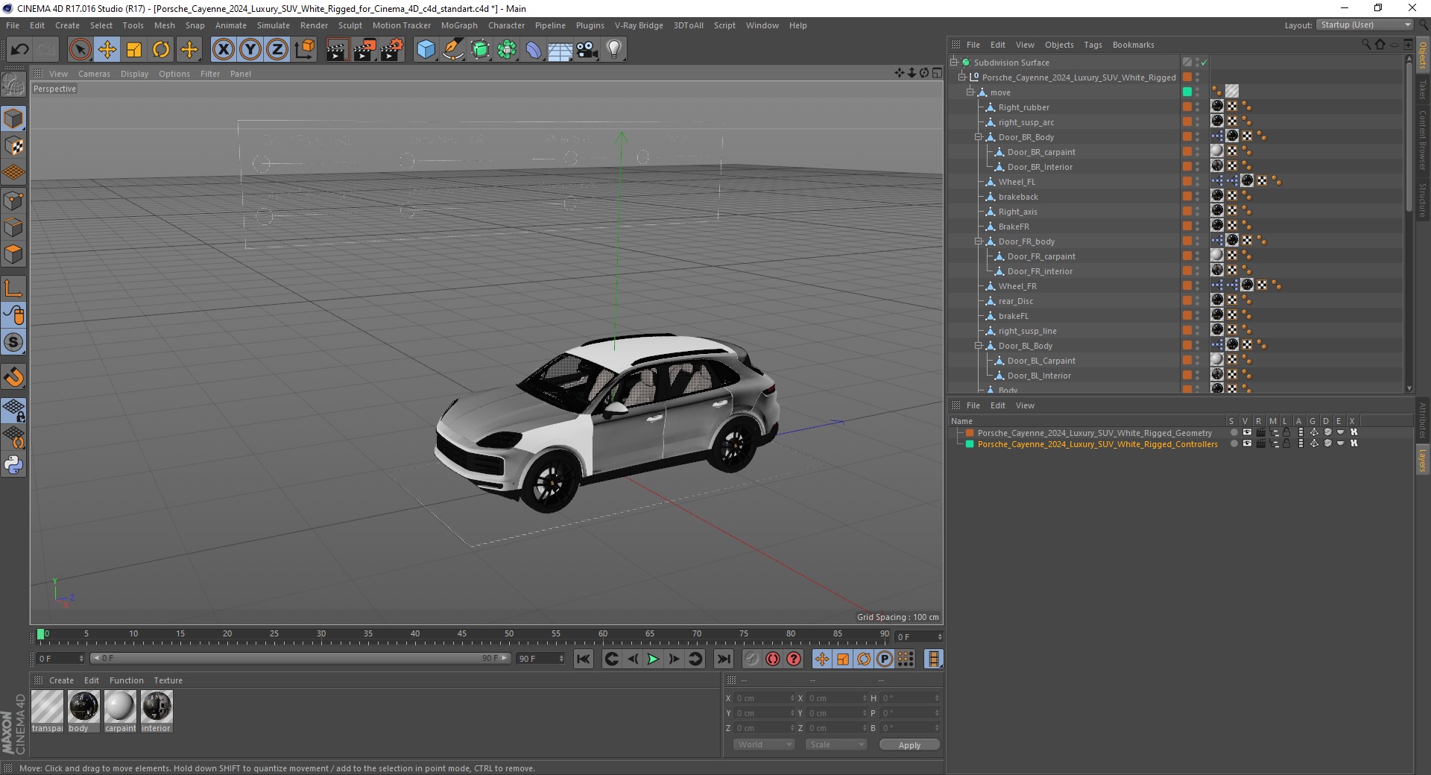1431x775 pixels.
Task: Collapse the Subdivision Surface object
Action: 953,62
